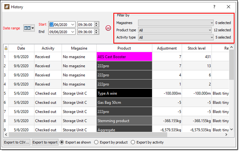Click adjustment -6,579.535kg in row 9
Image resolution: width=240 pixels, height=152 pixels.
click(x=171, y=130)
